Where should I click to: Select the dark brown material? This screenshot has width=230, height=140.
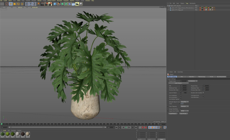23,134
